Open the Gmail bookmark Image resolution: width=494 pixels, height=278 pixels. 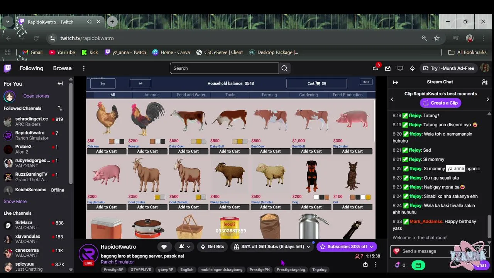click(x=32, y=53)
